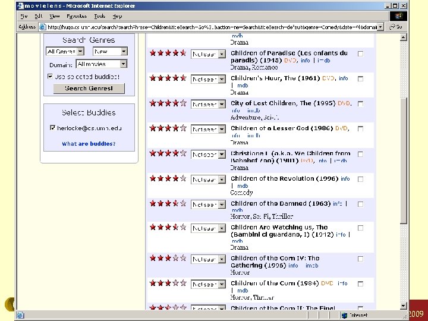Click star rating for Children of the Corn IV
Image resolution: width=428 pixels, height=321 pixels.
(x=168, y=258)
